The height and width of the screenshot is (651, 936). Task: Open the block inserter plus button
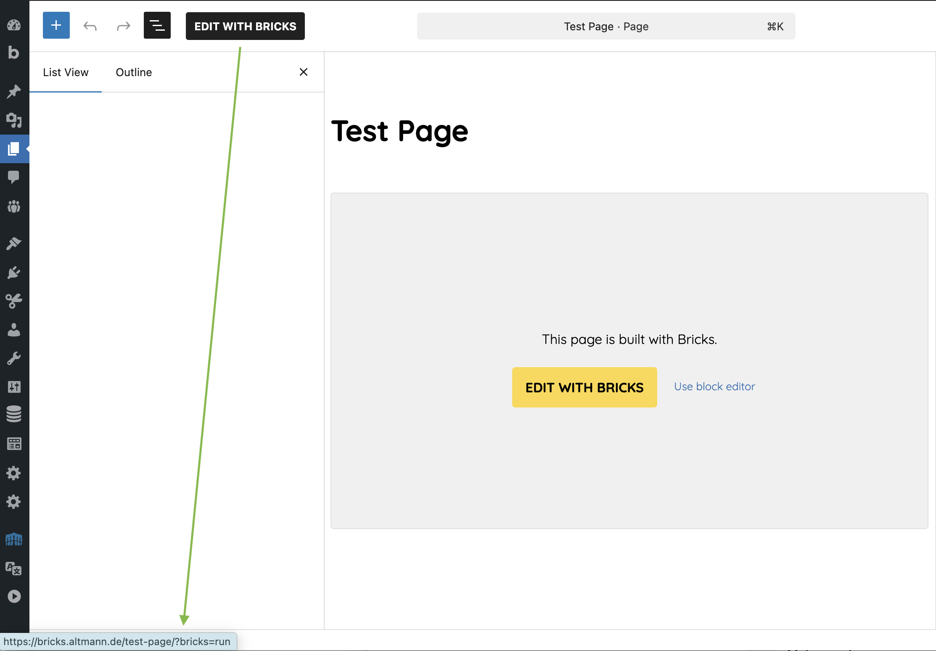(56, 26)
